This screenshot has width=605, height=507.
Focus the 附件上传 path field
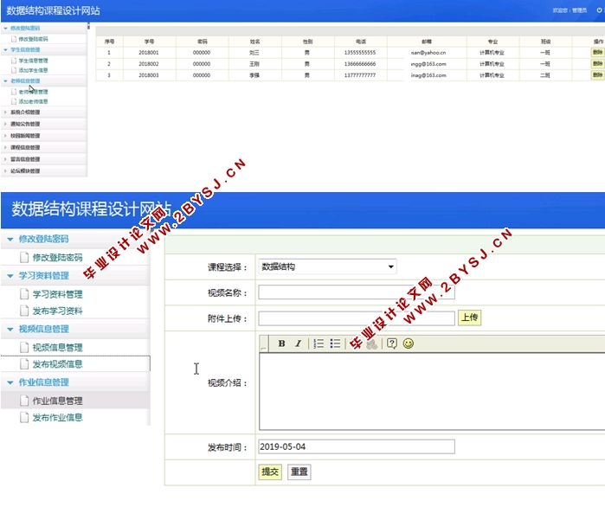click(x=357, y=318)
